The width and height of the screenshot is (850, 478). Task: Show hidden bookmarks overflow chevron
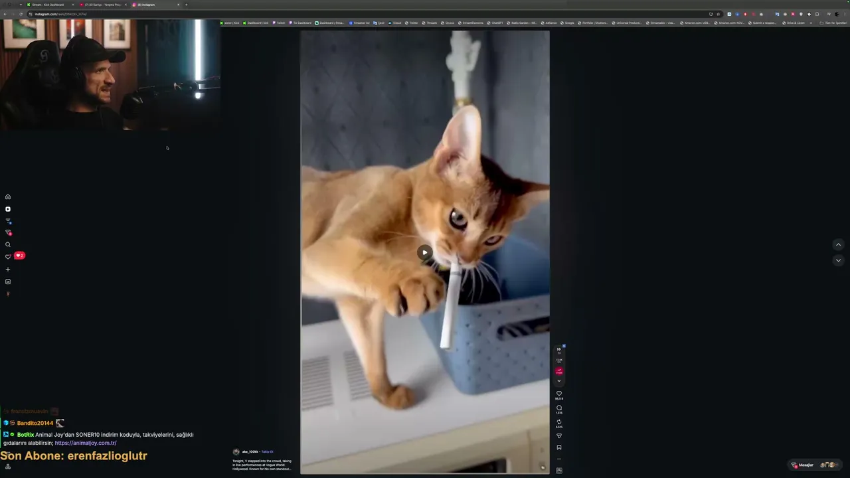point(811,23)
